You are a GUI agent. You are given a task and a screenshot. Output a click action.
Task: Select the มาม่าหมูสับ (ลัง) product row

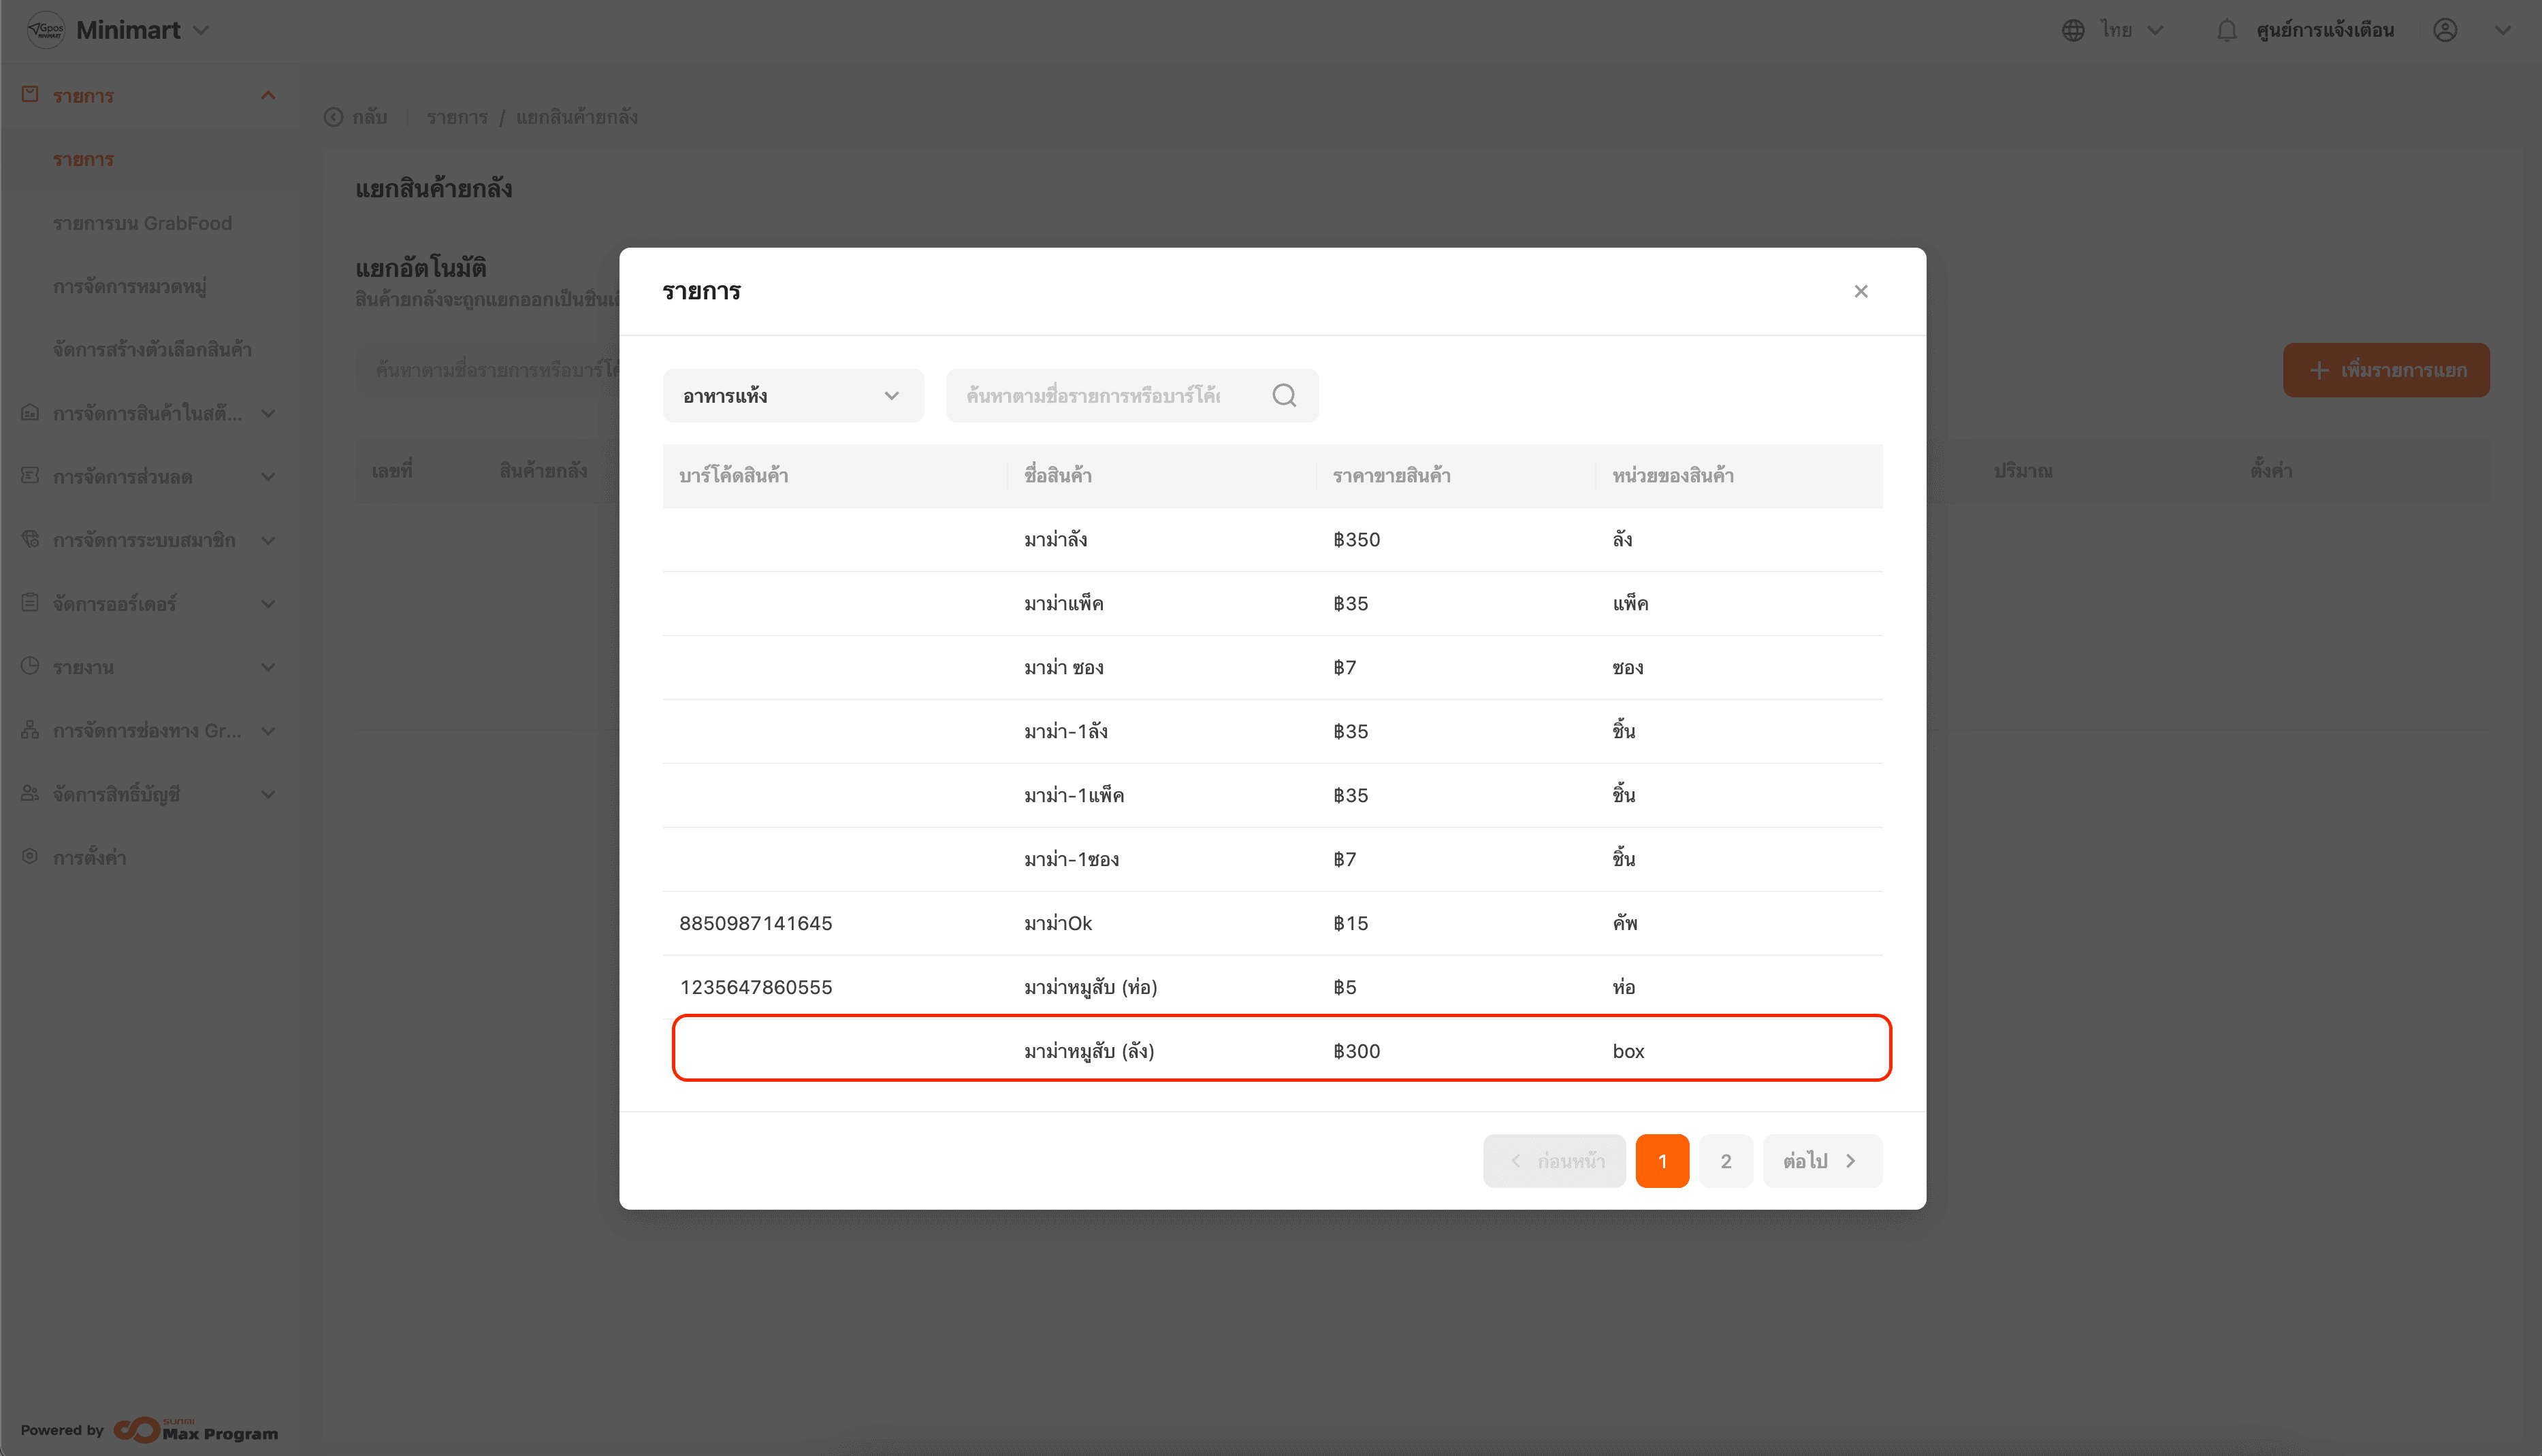[x=1281, y=1050]
